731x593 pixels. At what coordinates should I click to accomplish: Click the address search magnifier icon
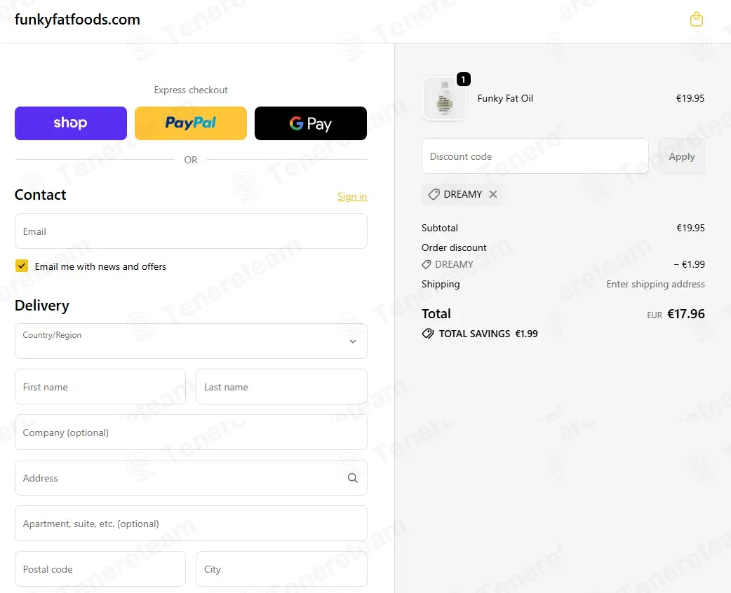point(352,478)
